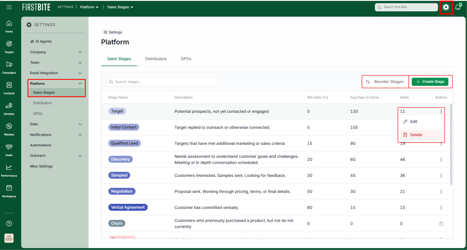Select GPOs in the settings sidebar
The height and width of the screenshot is (250, 467).
pos(38,114)
